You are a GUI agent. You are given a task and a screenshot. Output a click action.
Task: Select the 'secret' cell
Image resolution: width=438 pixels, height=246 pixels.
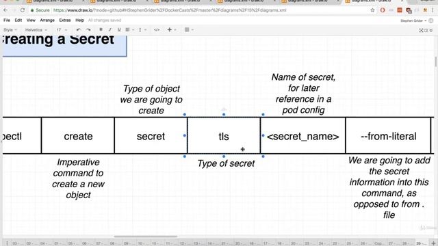[151, 135]
